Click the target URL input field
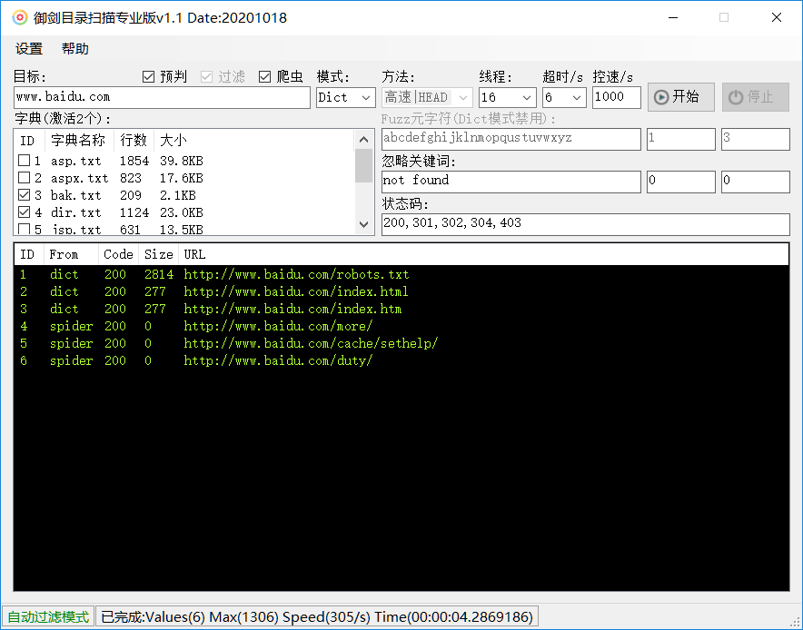This screenshot has height=630, width=803. (162, 97)
